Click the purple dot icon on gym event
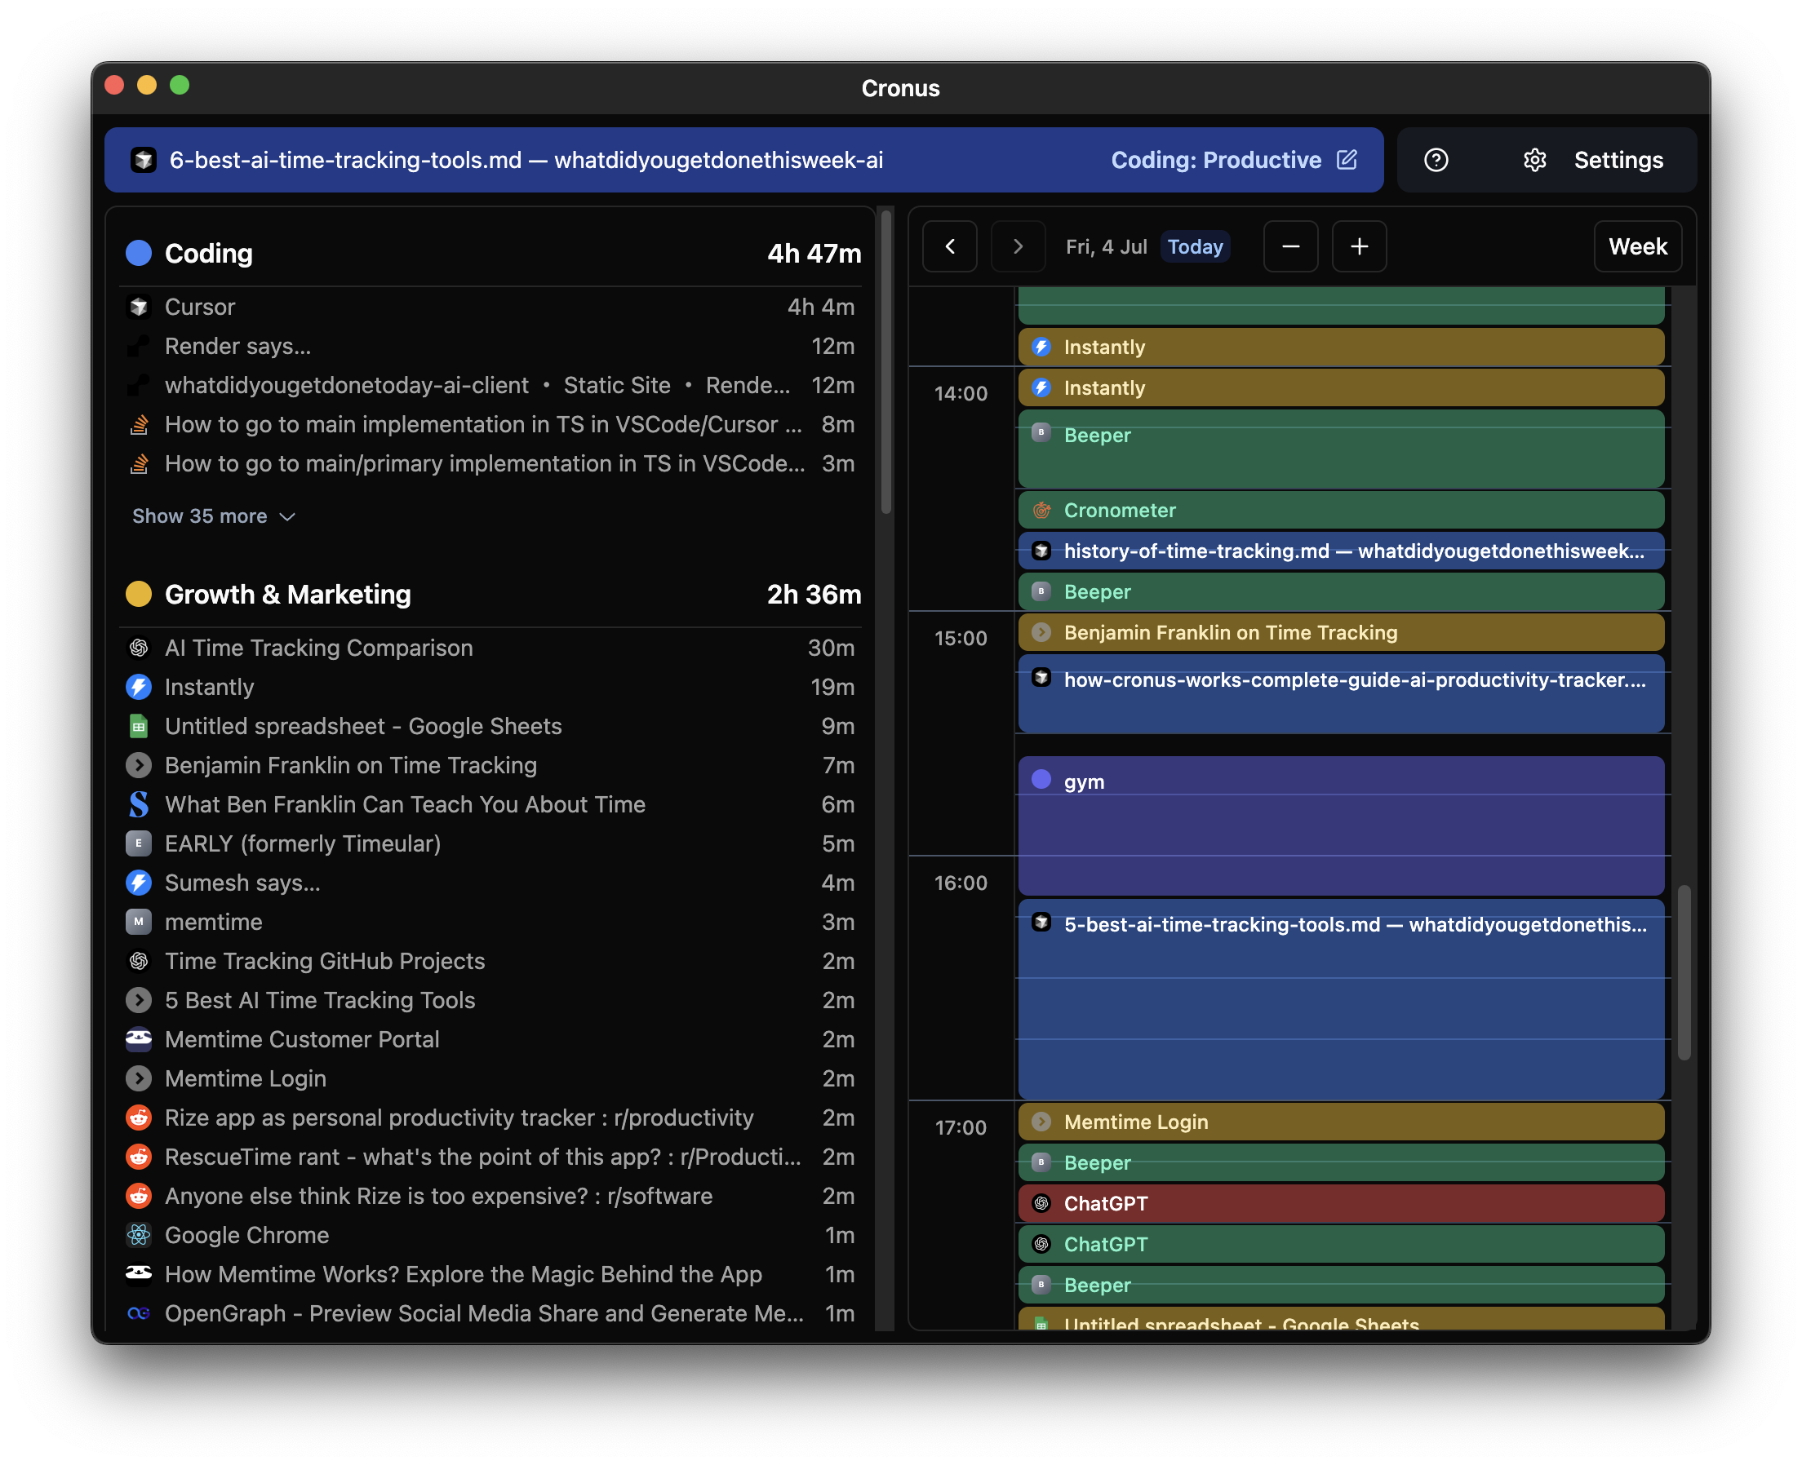This screenshot has height=1465, width=1802. click(1042, 779)
